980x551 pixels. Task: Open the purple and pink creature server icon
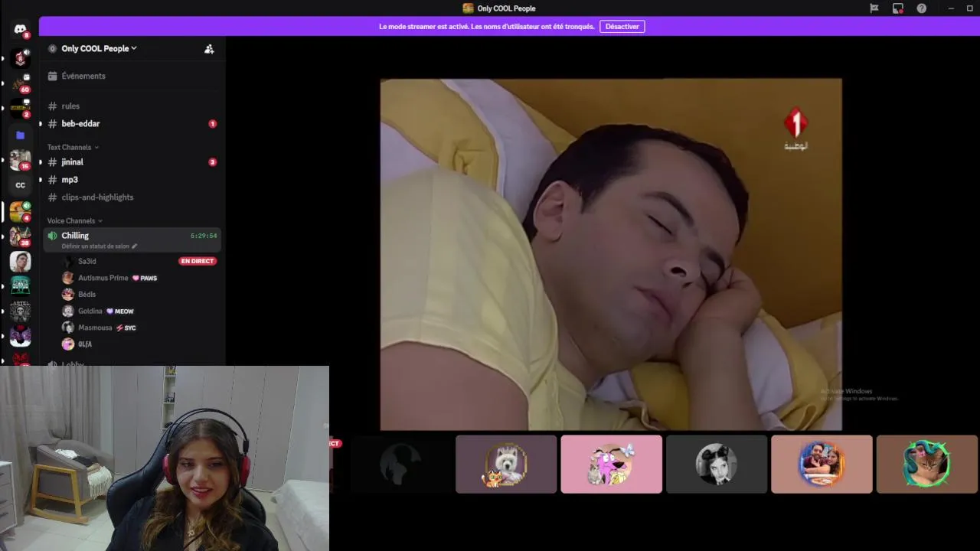(20, 336)
